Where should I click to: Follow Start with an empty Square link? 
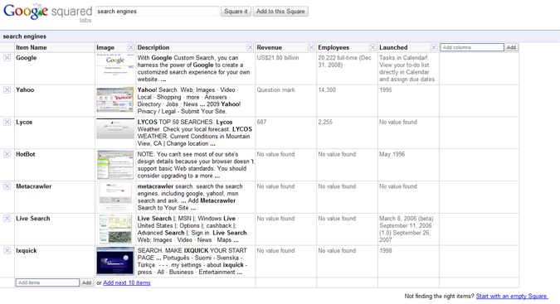pyautogui.click(x=512, y=297)
